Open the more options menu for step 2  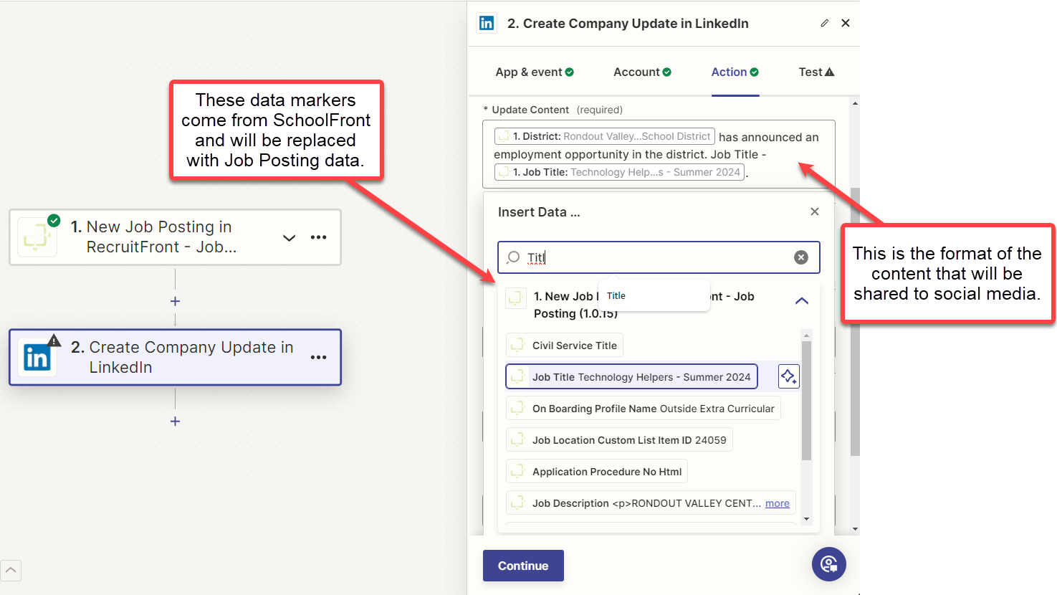pyautogui.click(x=319, y=357)
